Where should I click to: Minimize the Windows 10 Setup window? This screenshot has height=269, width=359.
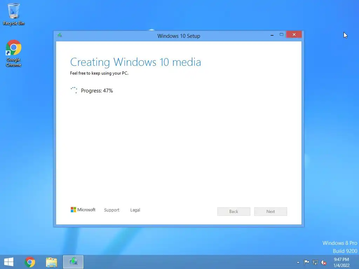click(x=272, y=35)
